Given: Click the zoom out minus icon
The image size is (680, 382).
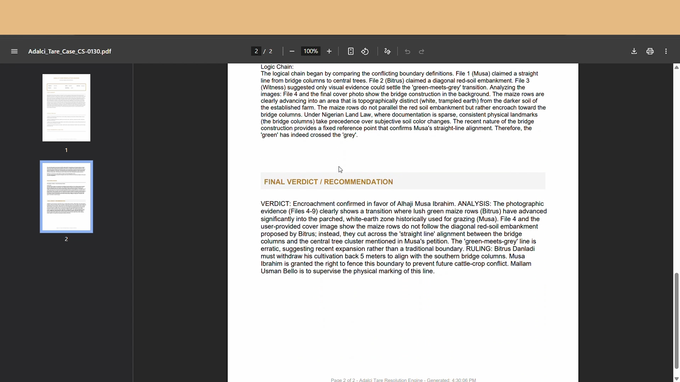Looking at the screenshot, I should pyautogui.click(x=292, y=51).
